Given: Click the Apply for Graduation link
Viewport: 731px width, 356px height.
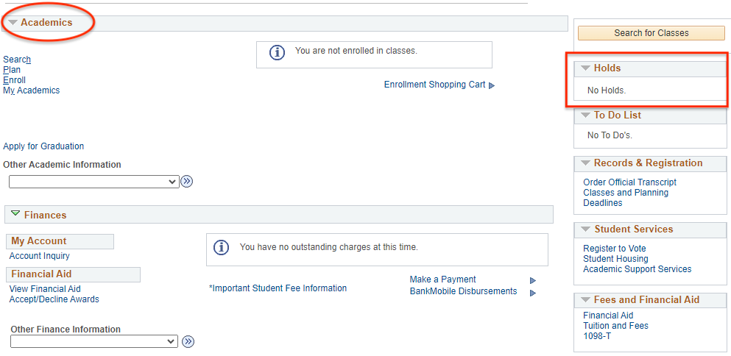Looking at the screenshot, I should point(43,146).
